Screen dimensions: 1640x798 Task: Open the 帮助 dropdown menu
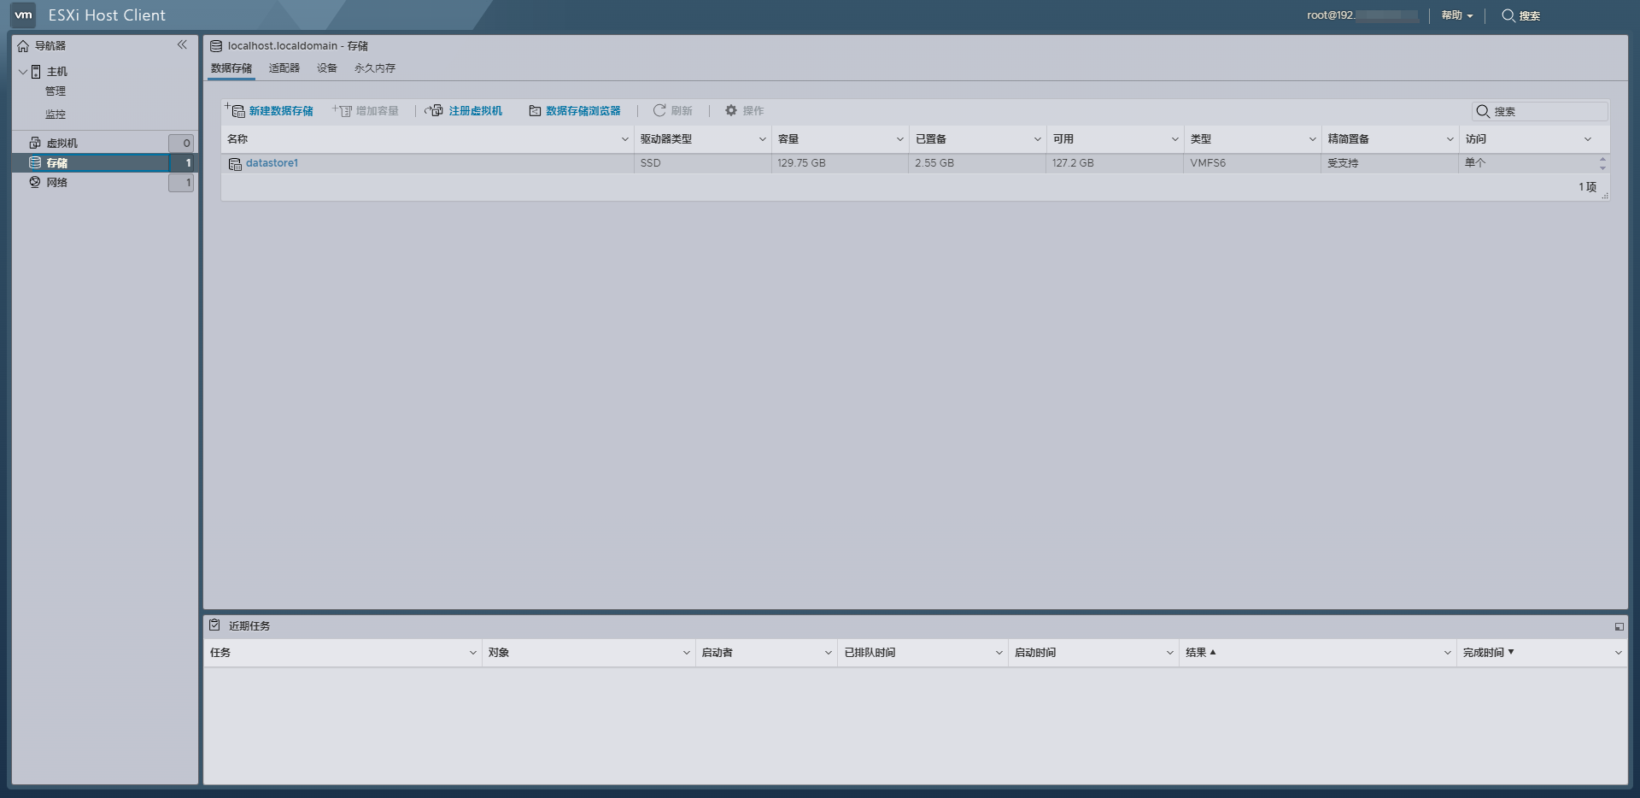1455,15
